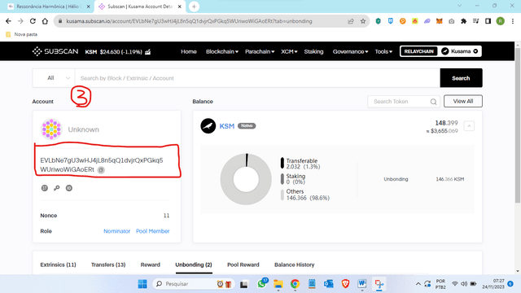The image size is (521, 293).
Task: Click the globe icon under the address
Action: [x=45, y=188]
